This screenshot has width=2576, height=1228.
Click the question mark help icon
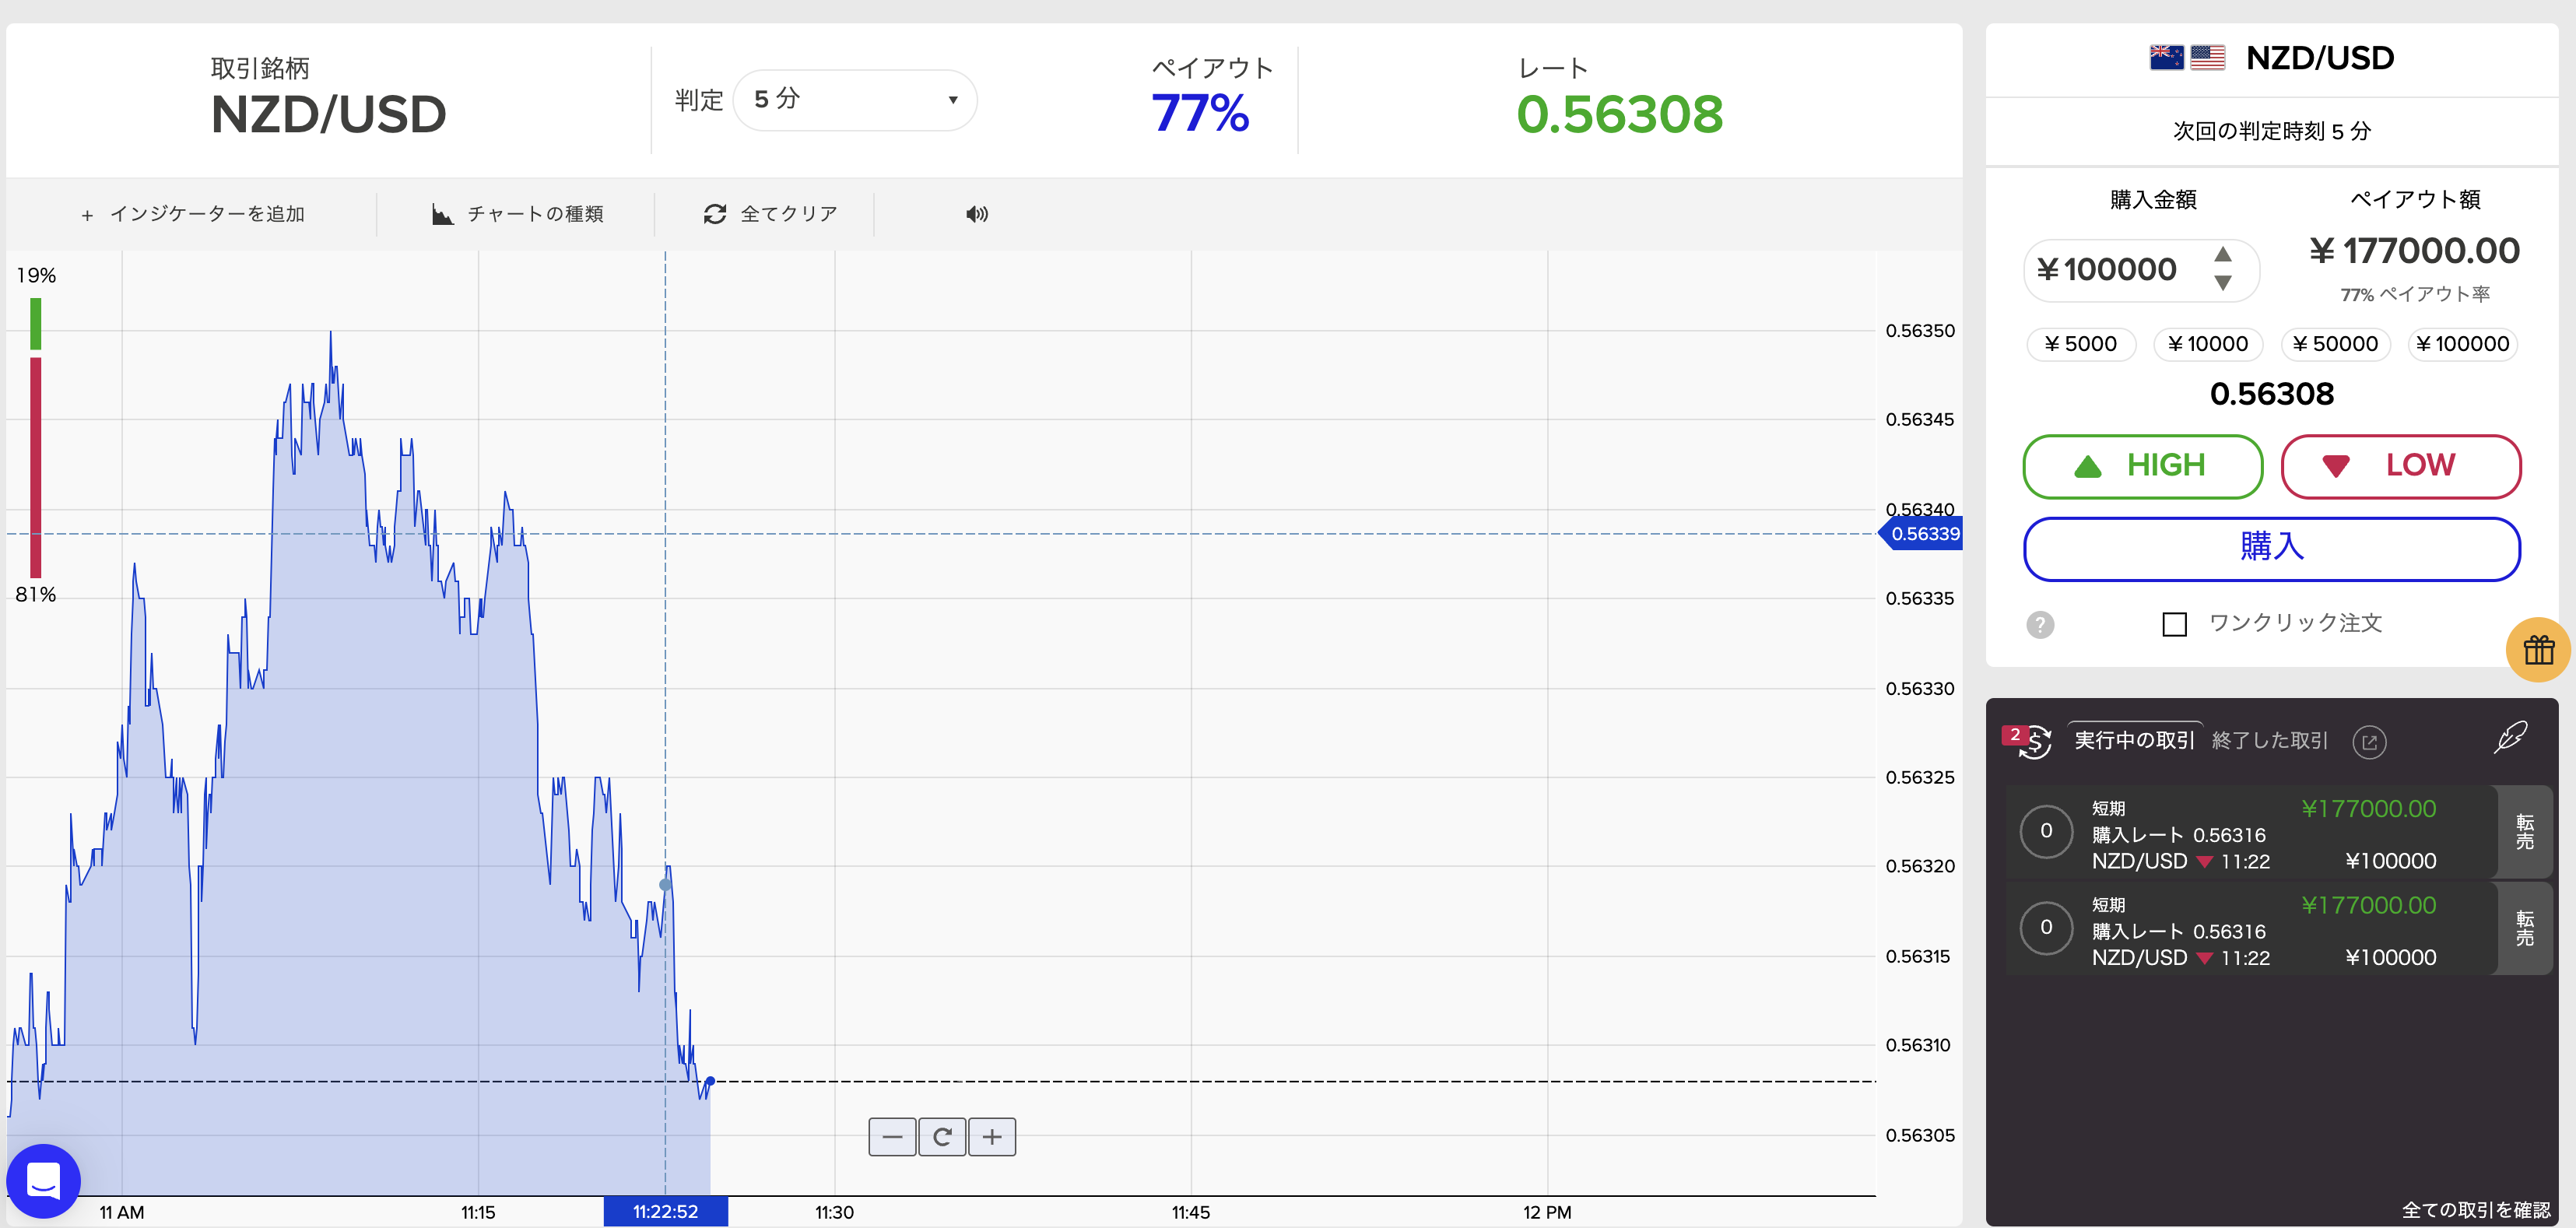2040,625
